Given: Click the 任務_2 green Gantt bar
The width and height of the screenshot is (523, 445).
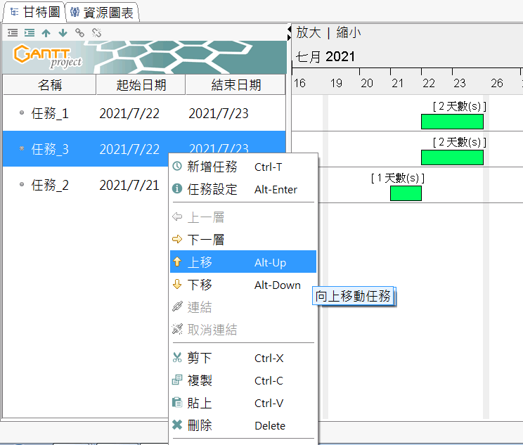Looking at the screenshot, I should pos(406,193).
